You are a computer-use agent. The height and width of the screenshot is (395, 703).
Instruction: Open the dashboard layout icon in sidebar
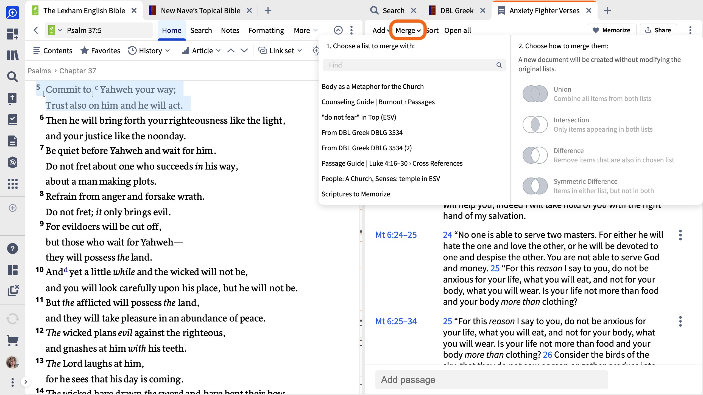tap(13, 34)
